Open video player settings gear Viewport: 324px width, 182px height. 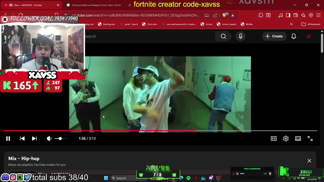coord(286,139)
